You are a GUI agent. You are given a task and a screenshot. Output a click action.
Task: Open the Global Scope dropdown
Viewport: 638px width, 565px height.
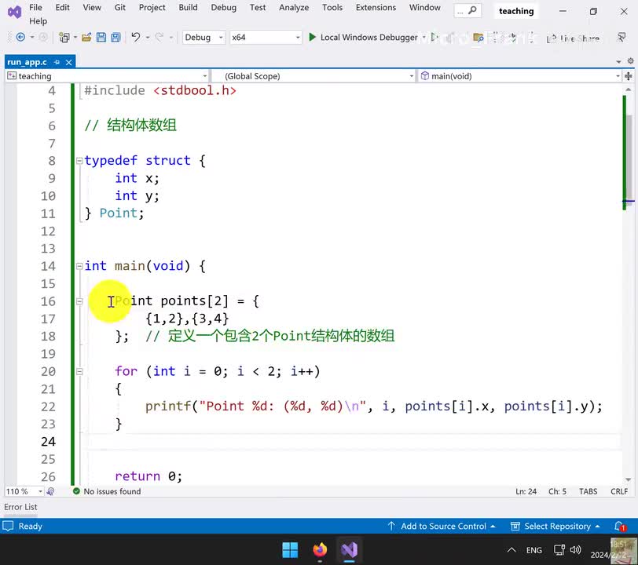pyautogui.click(x=313, y=76)
